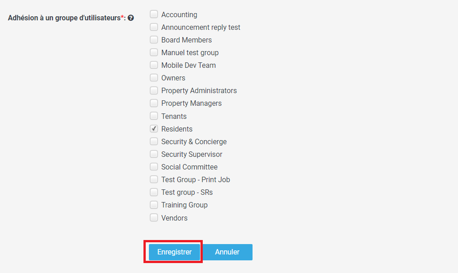Click the help question mark icon

(x=131, y=18)
